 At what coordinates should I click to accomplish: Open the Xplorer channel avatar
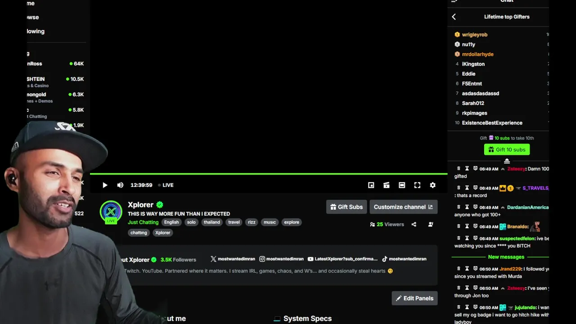pyautogui.click(x=111, y=211)
